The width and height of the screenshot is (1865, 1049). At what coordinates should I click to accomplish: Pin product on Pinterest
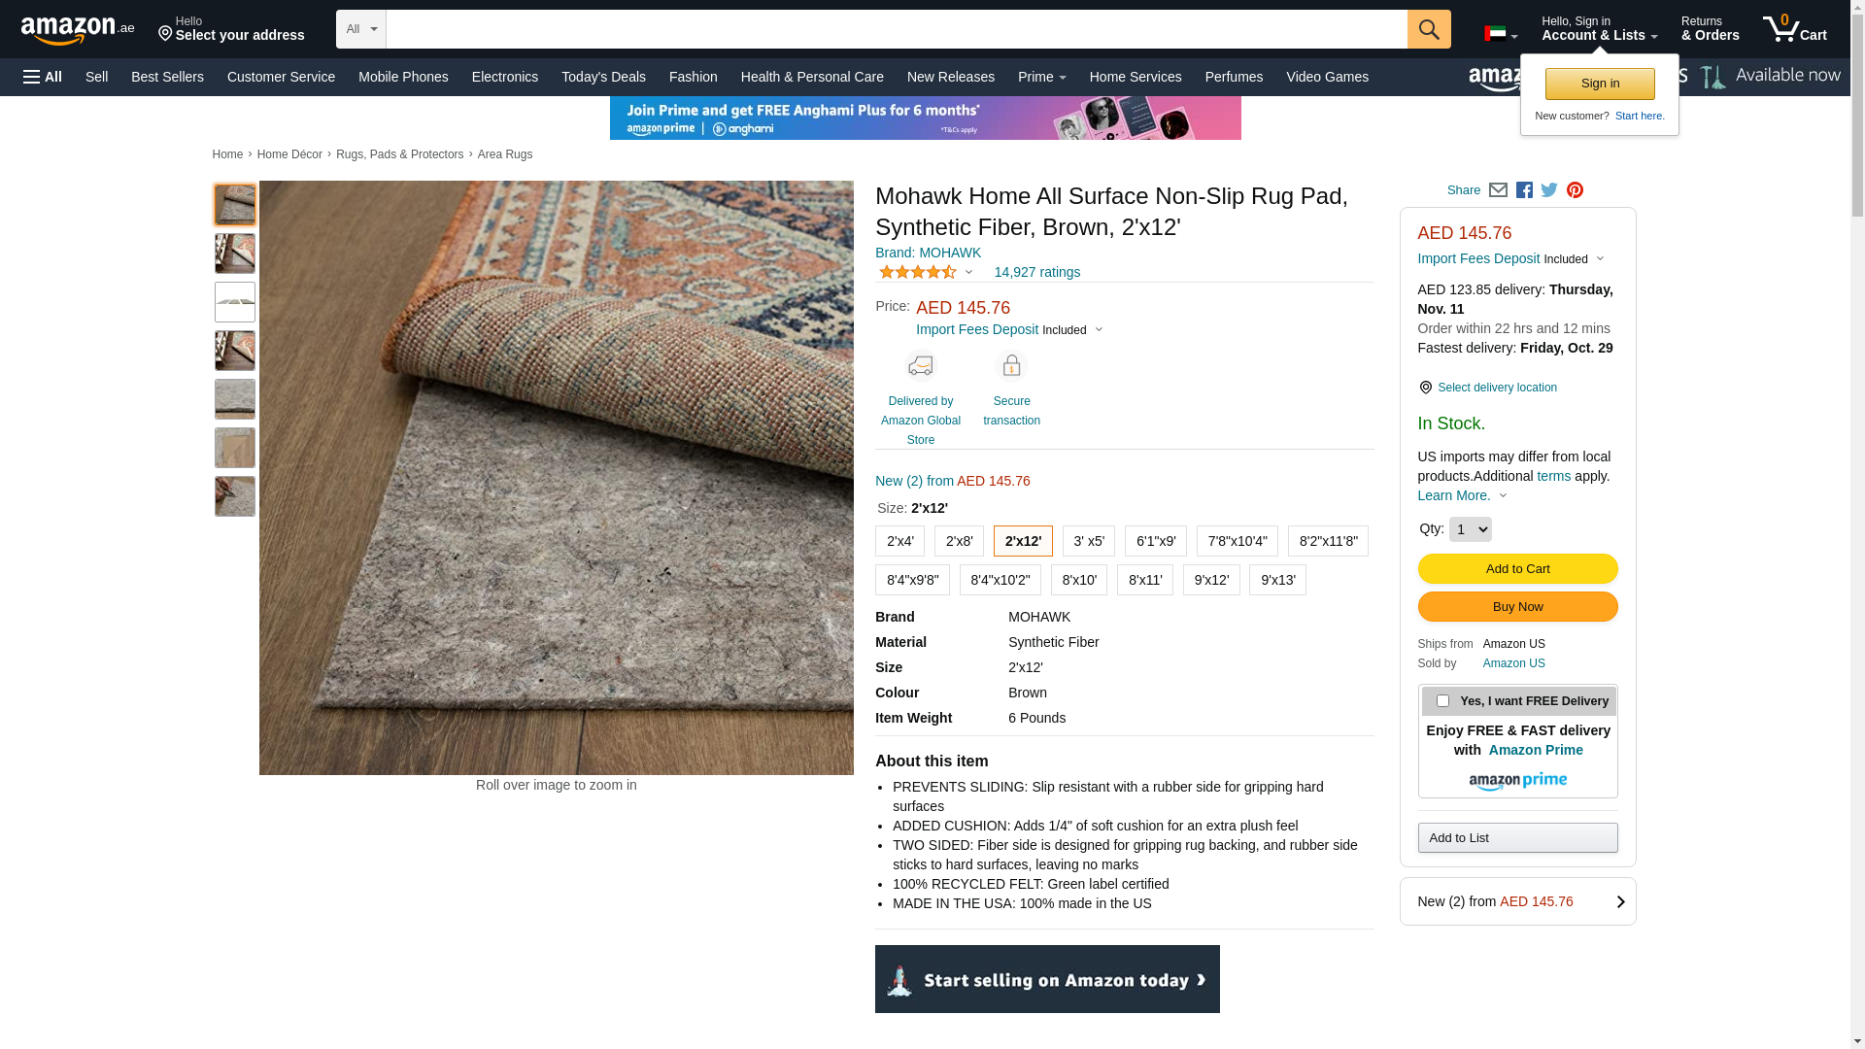coord(1575,190)
